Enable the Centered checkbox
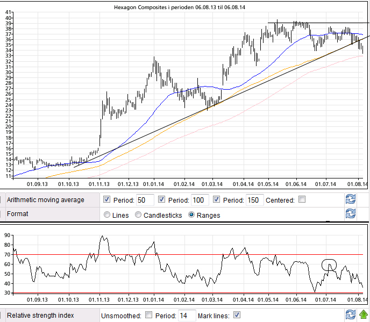370x322 pixels. [x=302, y=200]
